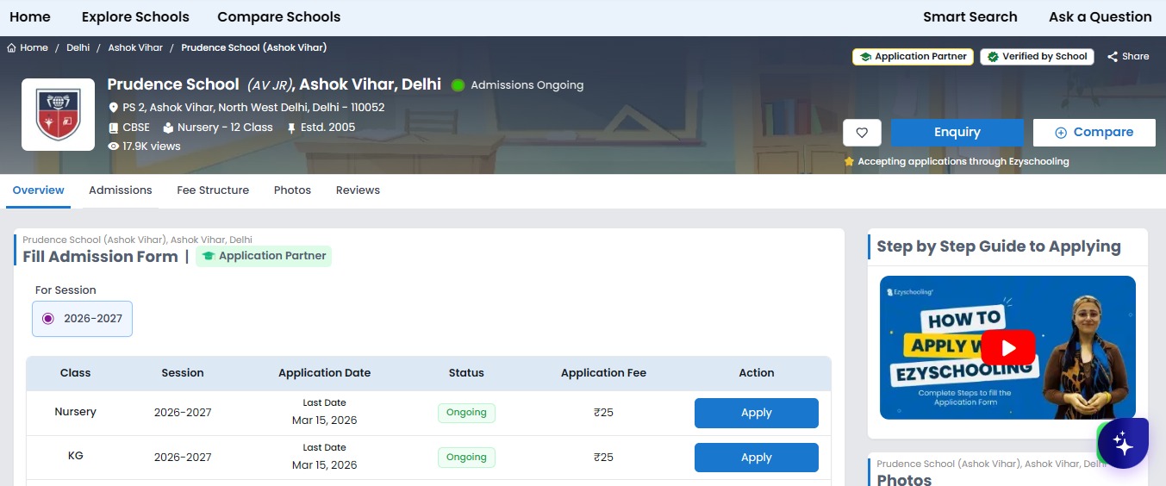Click the 'Application Fee' column header
Screen dimensions: 1166x486
(603, 373)
